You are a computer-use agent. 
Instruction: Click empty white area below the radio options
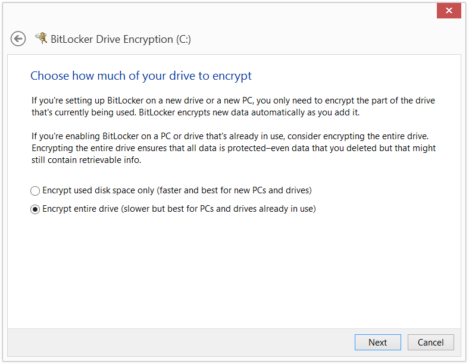(233, 269)
